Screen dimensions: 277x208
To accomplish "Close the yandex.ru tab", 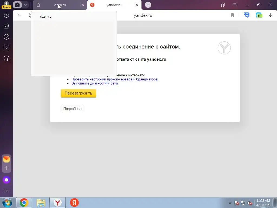I will click(x=137, y=5).
